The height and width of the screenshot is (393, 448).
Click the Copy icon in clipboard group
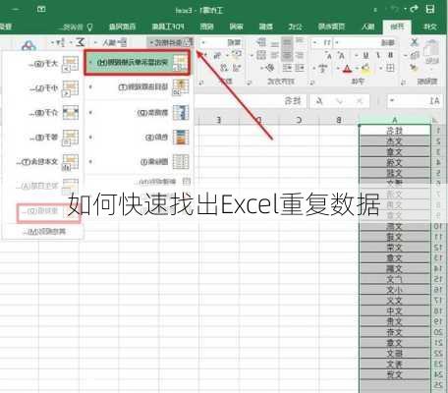point(415,55)
